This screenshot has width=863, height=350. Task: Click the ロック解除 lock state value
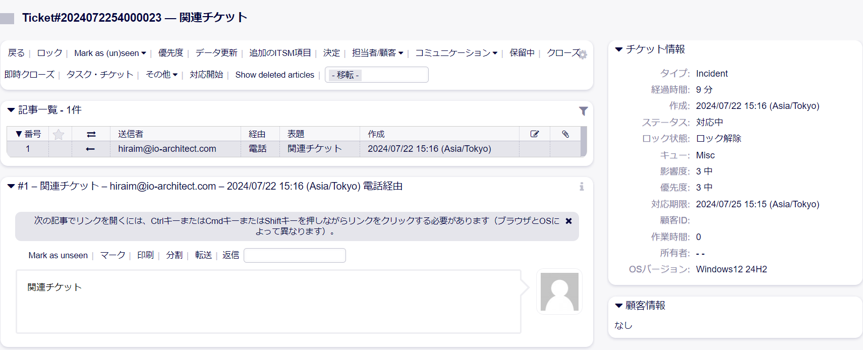click(x=718, y=139)
